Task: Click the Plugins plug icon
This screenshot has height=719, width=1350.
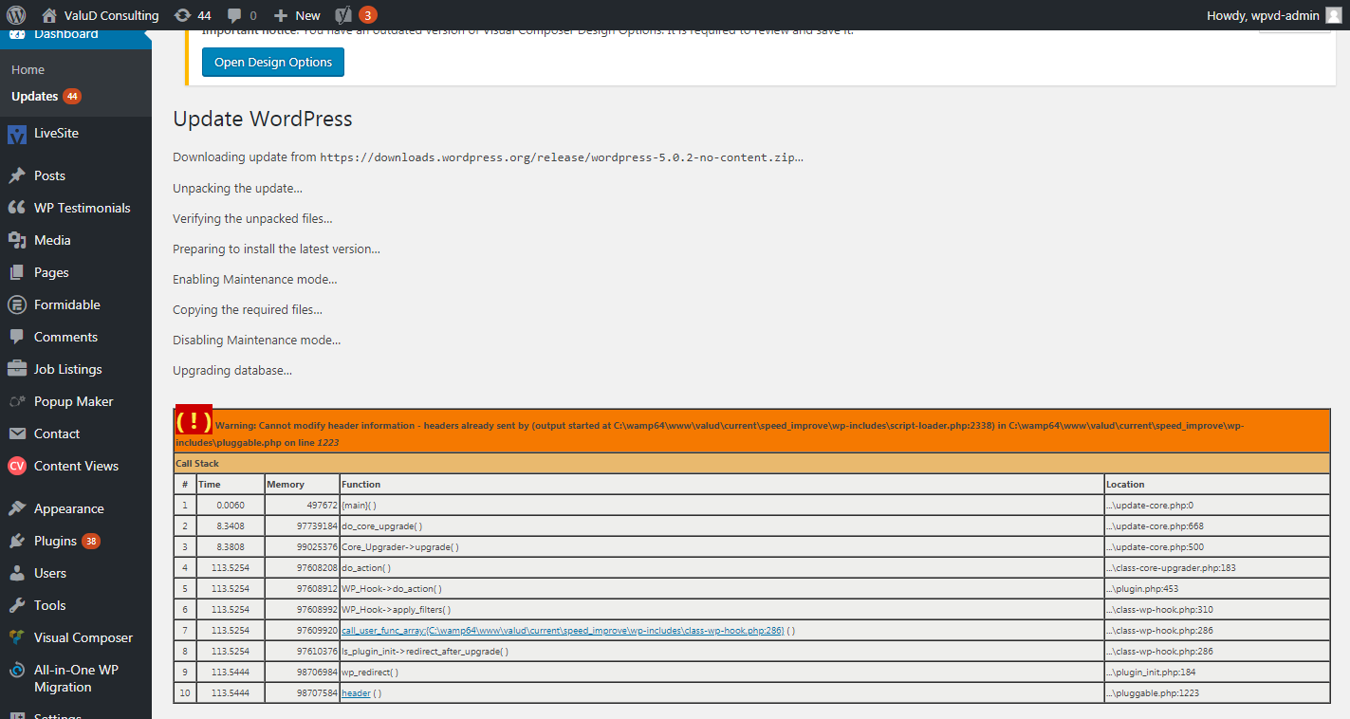Action: (16, 541)
